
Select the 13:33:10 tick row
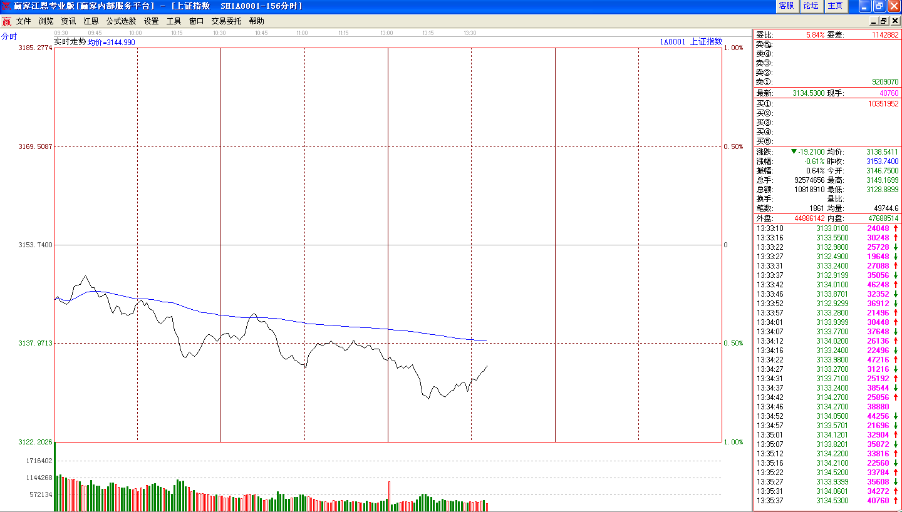point(827,228)
